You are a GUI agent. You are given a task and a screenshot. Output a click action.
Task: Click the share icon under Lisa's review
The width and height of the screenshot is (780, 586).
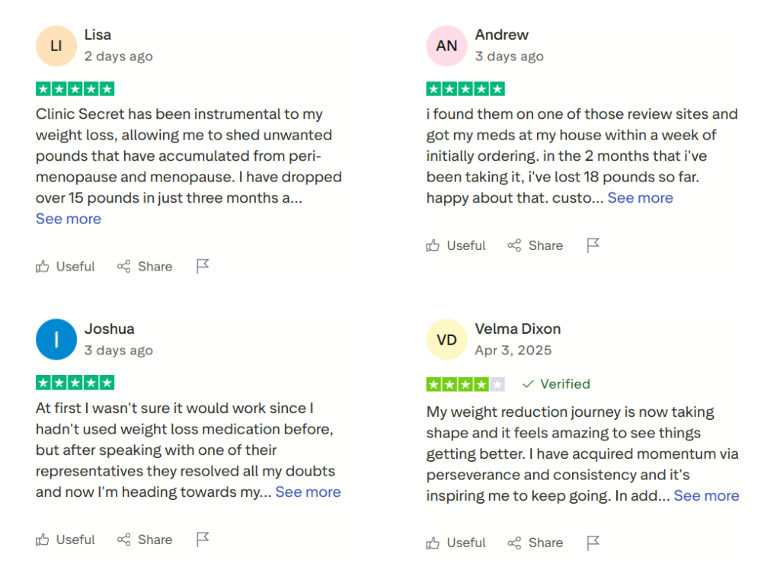point(124,267)
